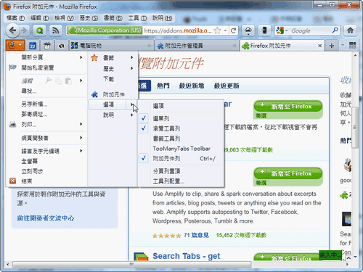Open the 前往開發者交流中心 link
363x272 pixels.
tap(45, 218)
